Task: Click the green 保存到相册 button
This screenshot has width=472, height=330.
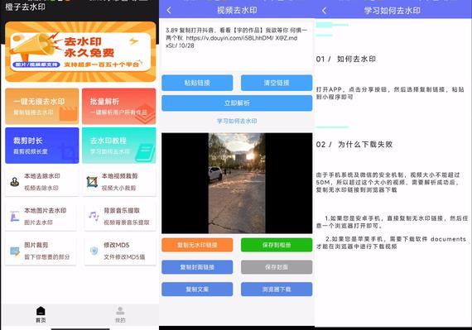Action: coord(277,245)
